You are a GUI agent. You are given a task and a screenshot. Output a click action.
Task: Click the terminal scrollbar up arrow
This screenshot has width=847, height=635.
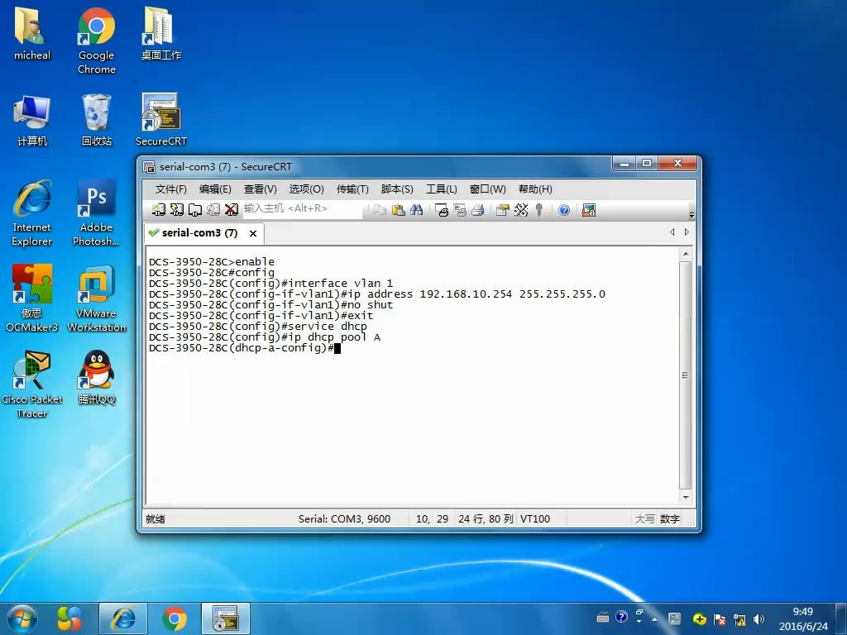pyautogui.click(x=686, y=254)
